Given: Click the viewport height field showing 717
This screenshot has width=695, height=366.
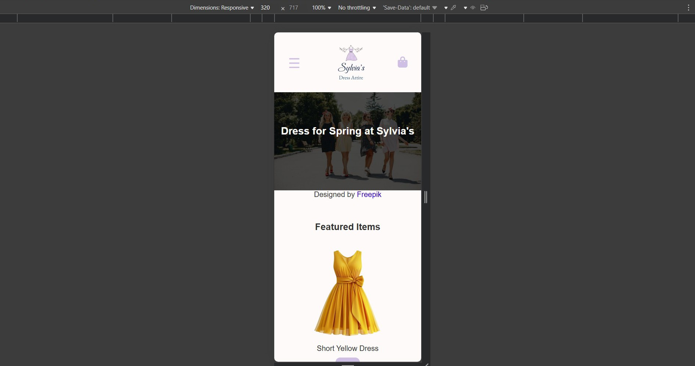Looking at the screenshot, I should [294, 8].
